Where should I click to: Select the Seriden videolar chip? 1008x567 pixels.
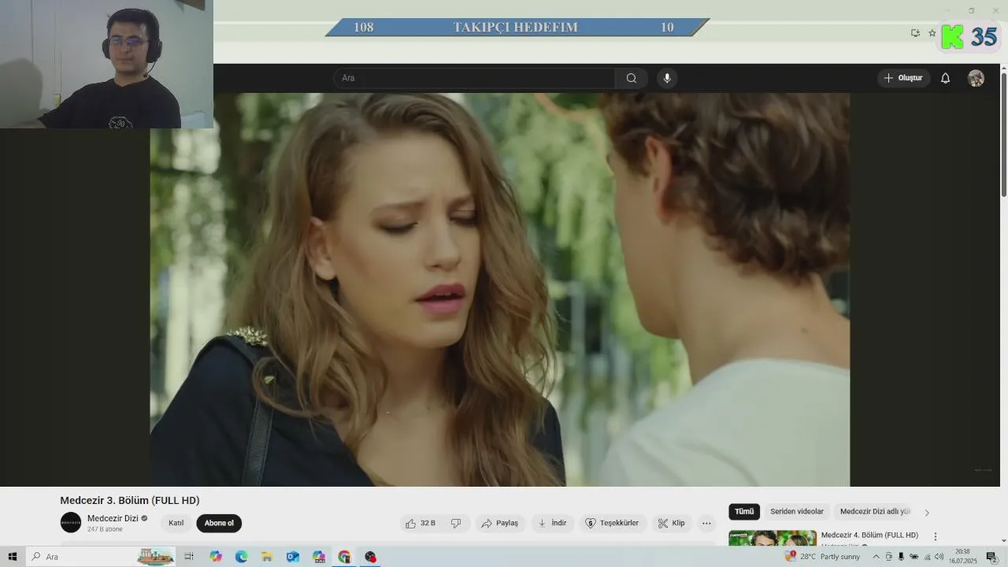[797, 512]
